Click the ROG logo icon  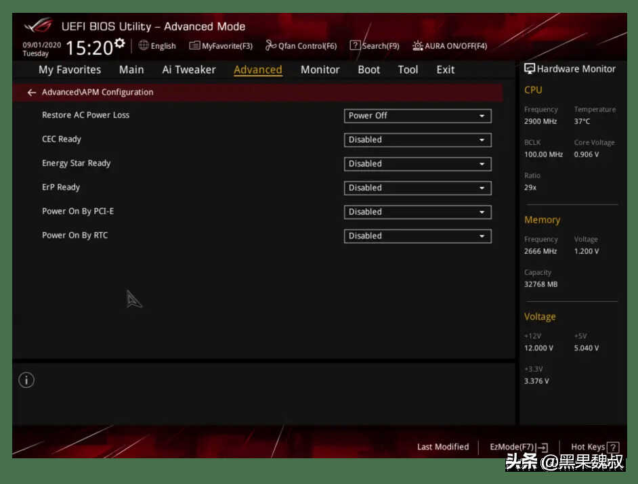tap(38, 25)
